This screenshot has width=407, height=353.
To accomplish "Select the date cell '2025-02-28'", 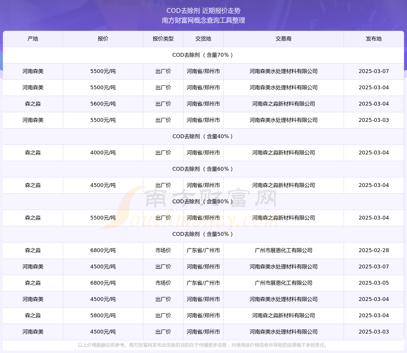I will [374, 250].
